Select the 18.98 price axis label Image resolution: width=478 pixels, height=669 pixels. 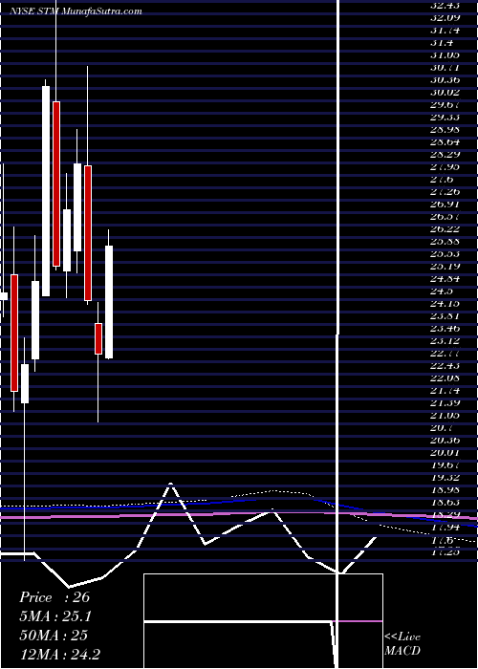click(x=445, y=489)
